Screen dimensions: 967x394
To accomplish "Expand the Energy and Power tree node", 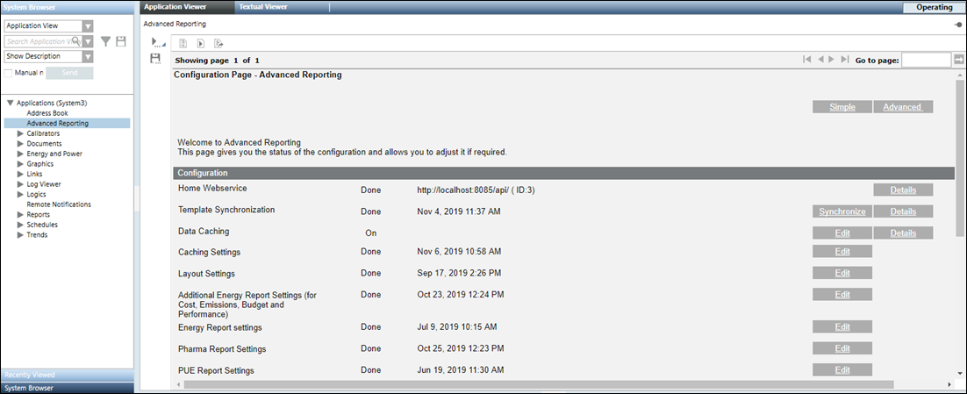I will (x=20, y=154).
